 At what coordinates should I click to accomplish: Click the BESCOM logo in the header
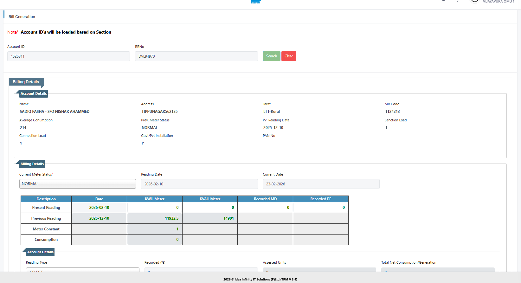pos(255,2)
